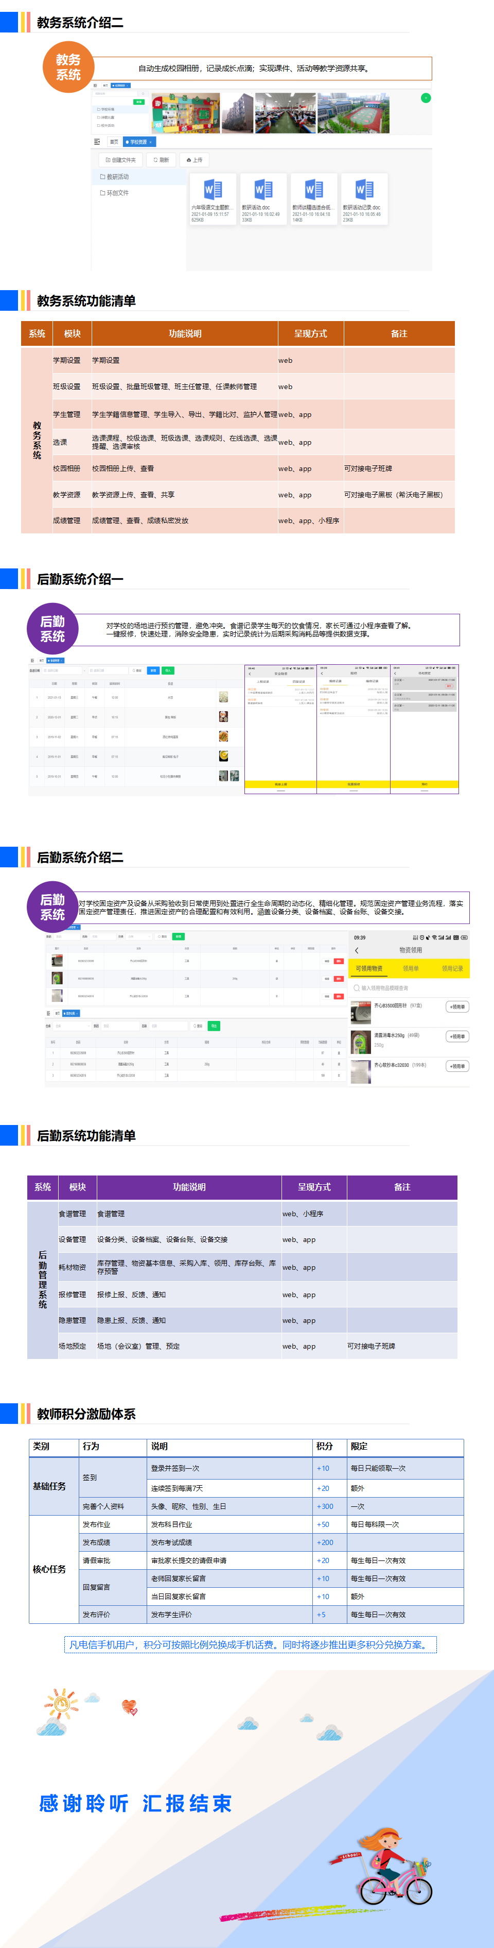Click the green circular add button beside photos
This screenshot has height=1948, width=494.
pyautogui.click(x=425, y=97)
